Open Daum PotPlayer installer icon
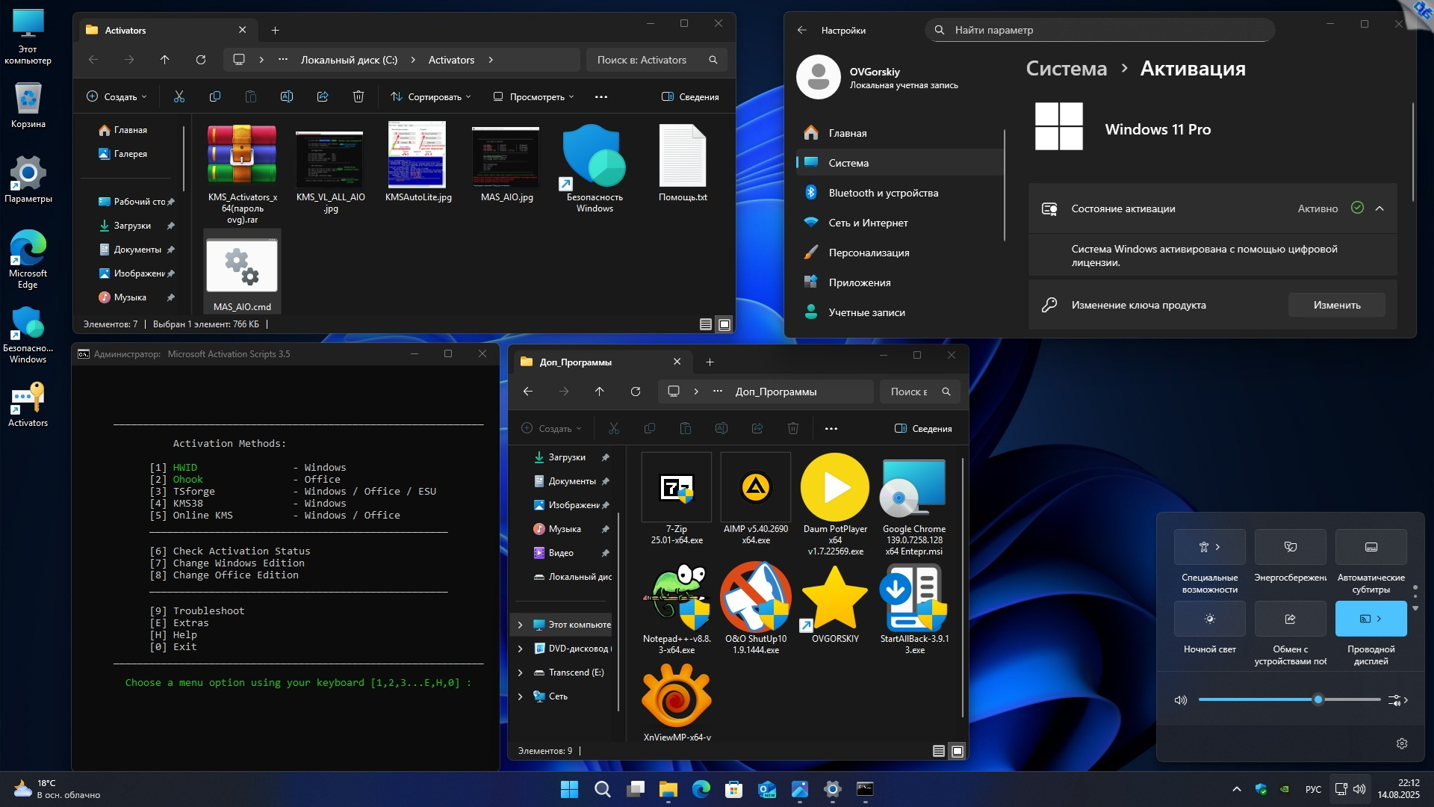The image size is (1434, 807). click(835, 487)
